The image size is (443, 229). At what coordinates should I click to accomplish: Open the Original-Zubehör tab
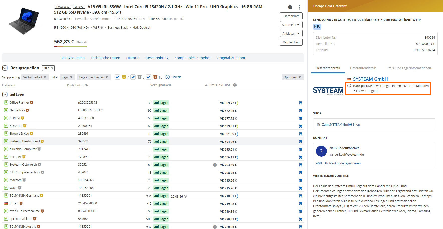tap(231, 58)
